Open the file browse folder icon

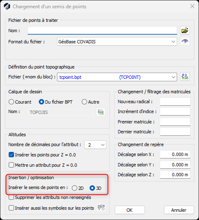[x=185, y=30]
